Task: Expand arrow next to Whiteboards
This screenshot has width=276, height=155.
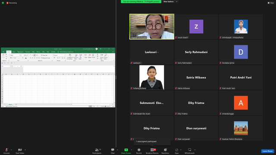Action: coord(195,150)
